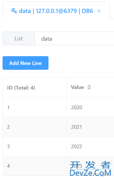This screenshot has width=114, height=179.
Task: Close the data | 127.0.0.1@6379 | DB6 tab
Action: click(x=99, y=11)
